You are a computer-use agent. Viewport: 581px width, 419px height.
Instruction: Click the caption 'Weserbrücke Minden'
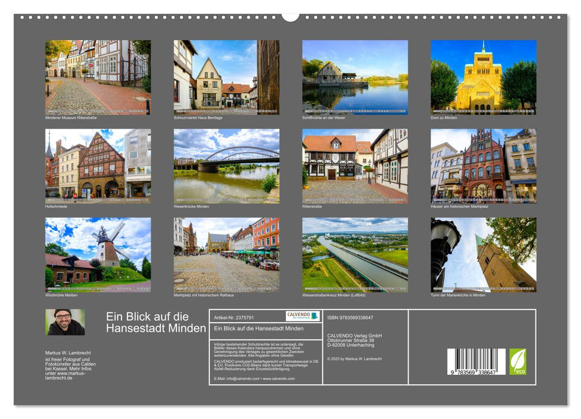pyautogui.click(x=191, y=207)
